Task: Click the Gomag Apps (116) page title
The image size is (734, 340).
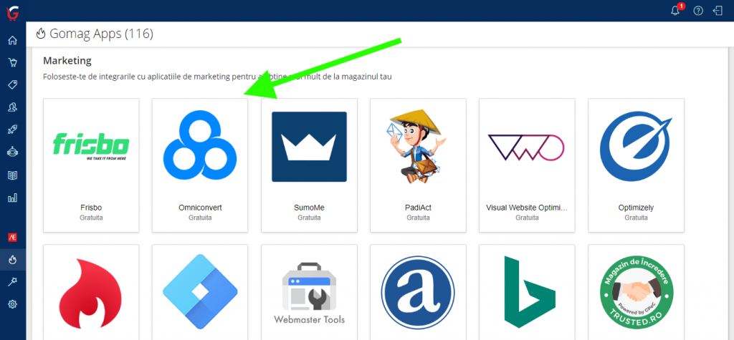Action: click(x=102, y=34)
